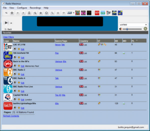Toggle favorite star for BBC Radio 2
Screen dimensions: 150x131
(x=19, y=74)
